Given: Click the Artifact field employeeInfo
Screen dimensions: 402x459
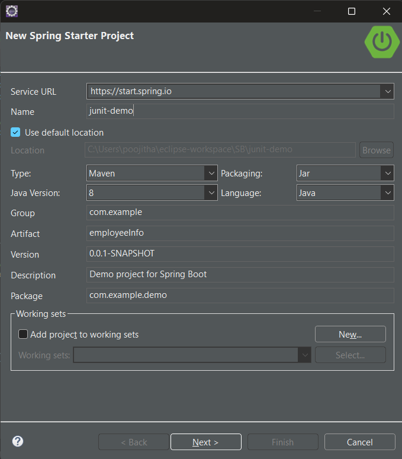Looking at the screenshot, I should pyautogui.click(x=240, y=233).
